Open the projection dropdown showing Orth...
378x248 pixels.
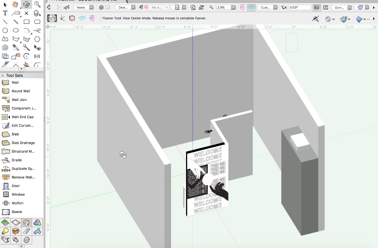pyautogui.click(x=342, y=7)
